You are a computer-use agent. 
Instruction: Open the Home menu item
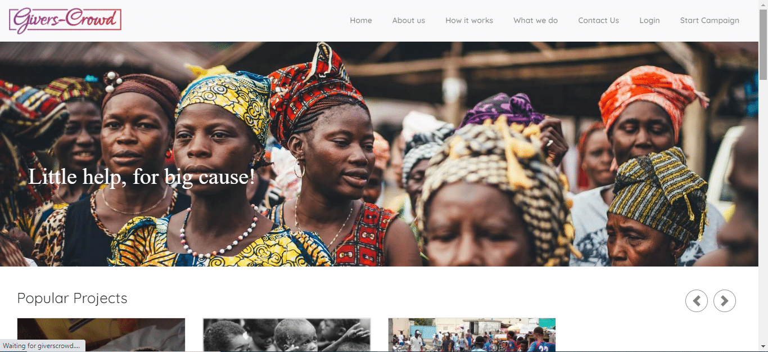pos(361,20)
